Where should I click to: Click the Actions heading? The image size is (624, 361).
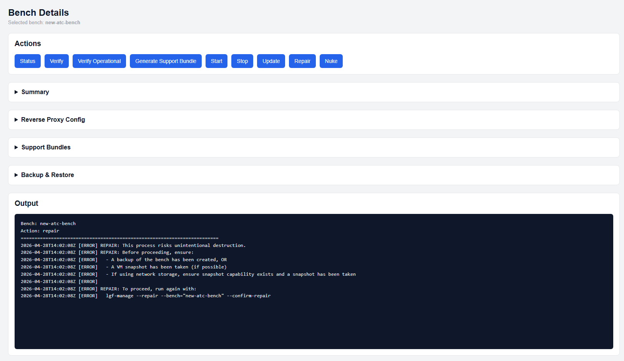[28, 43]
